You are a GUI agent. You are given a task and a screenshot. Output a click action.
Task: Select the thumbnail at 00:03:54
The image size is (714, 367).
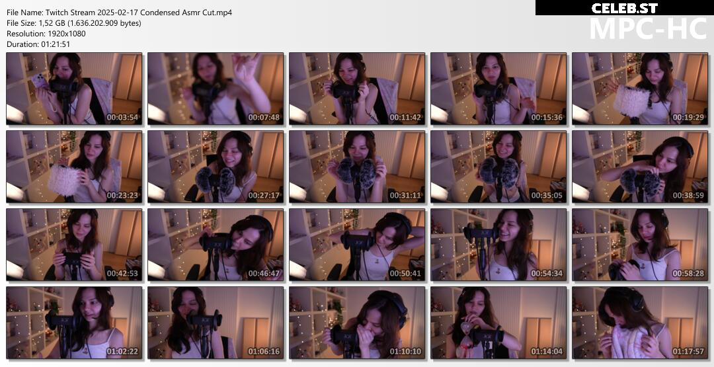pos(74,89)
